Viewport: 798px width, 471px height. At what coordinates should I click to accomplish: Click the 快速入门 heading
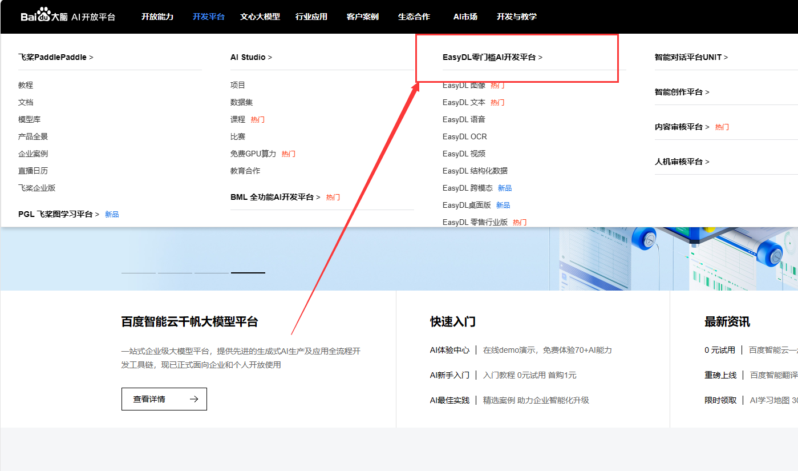pyautogui.click(x=453, y=321)
